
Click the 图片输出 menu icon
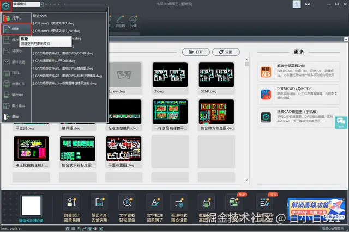coord(7,106)
